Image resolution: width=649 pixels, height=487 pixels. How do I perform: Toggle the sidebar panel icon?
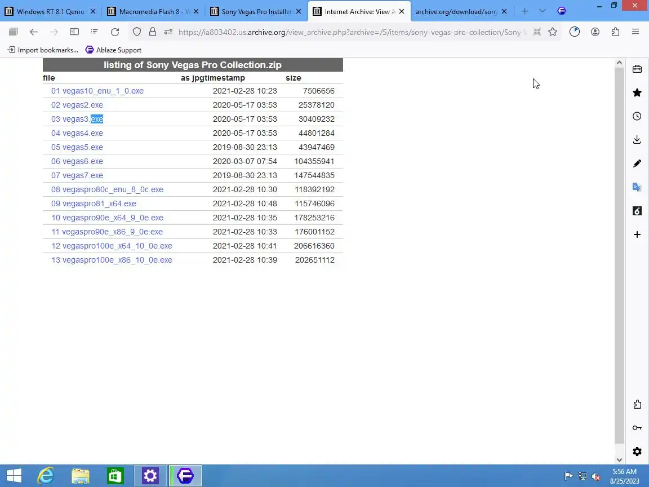pos(74,32)
